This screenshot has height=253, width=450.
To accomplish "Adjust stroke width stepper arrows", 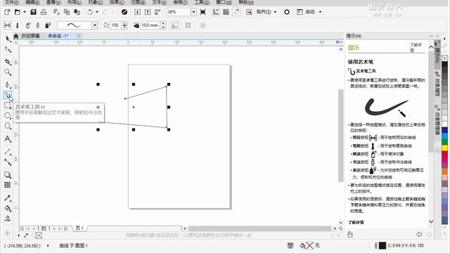I will (x=163, y=25).
